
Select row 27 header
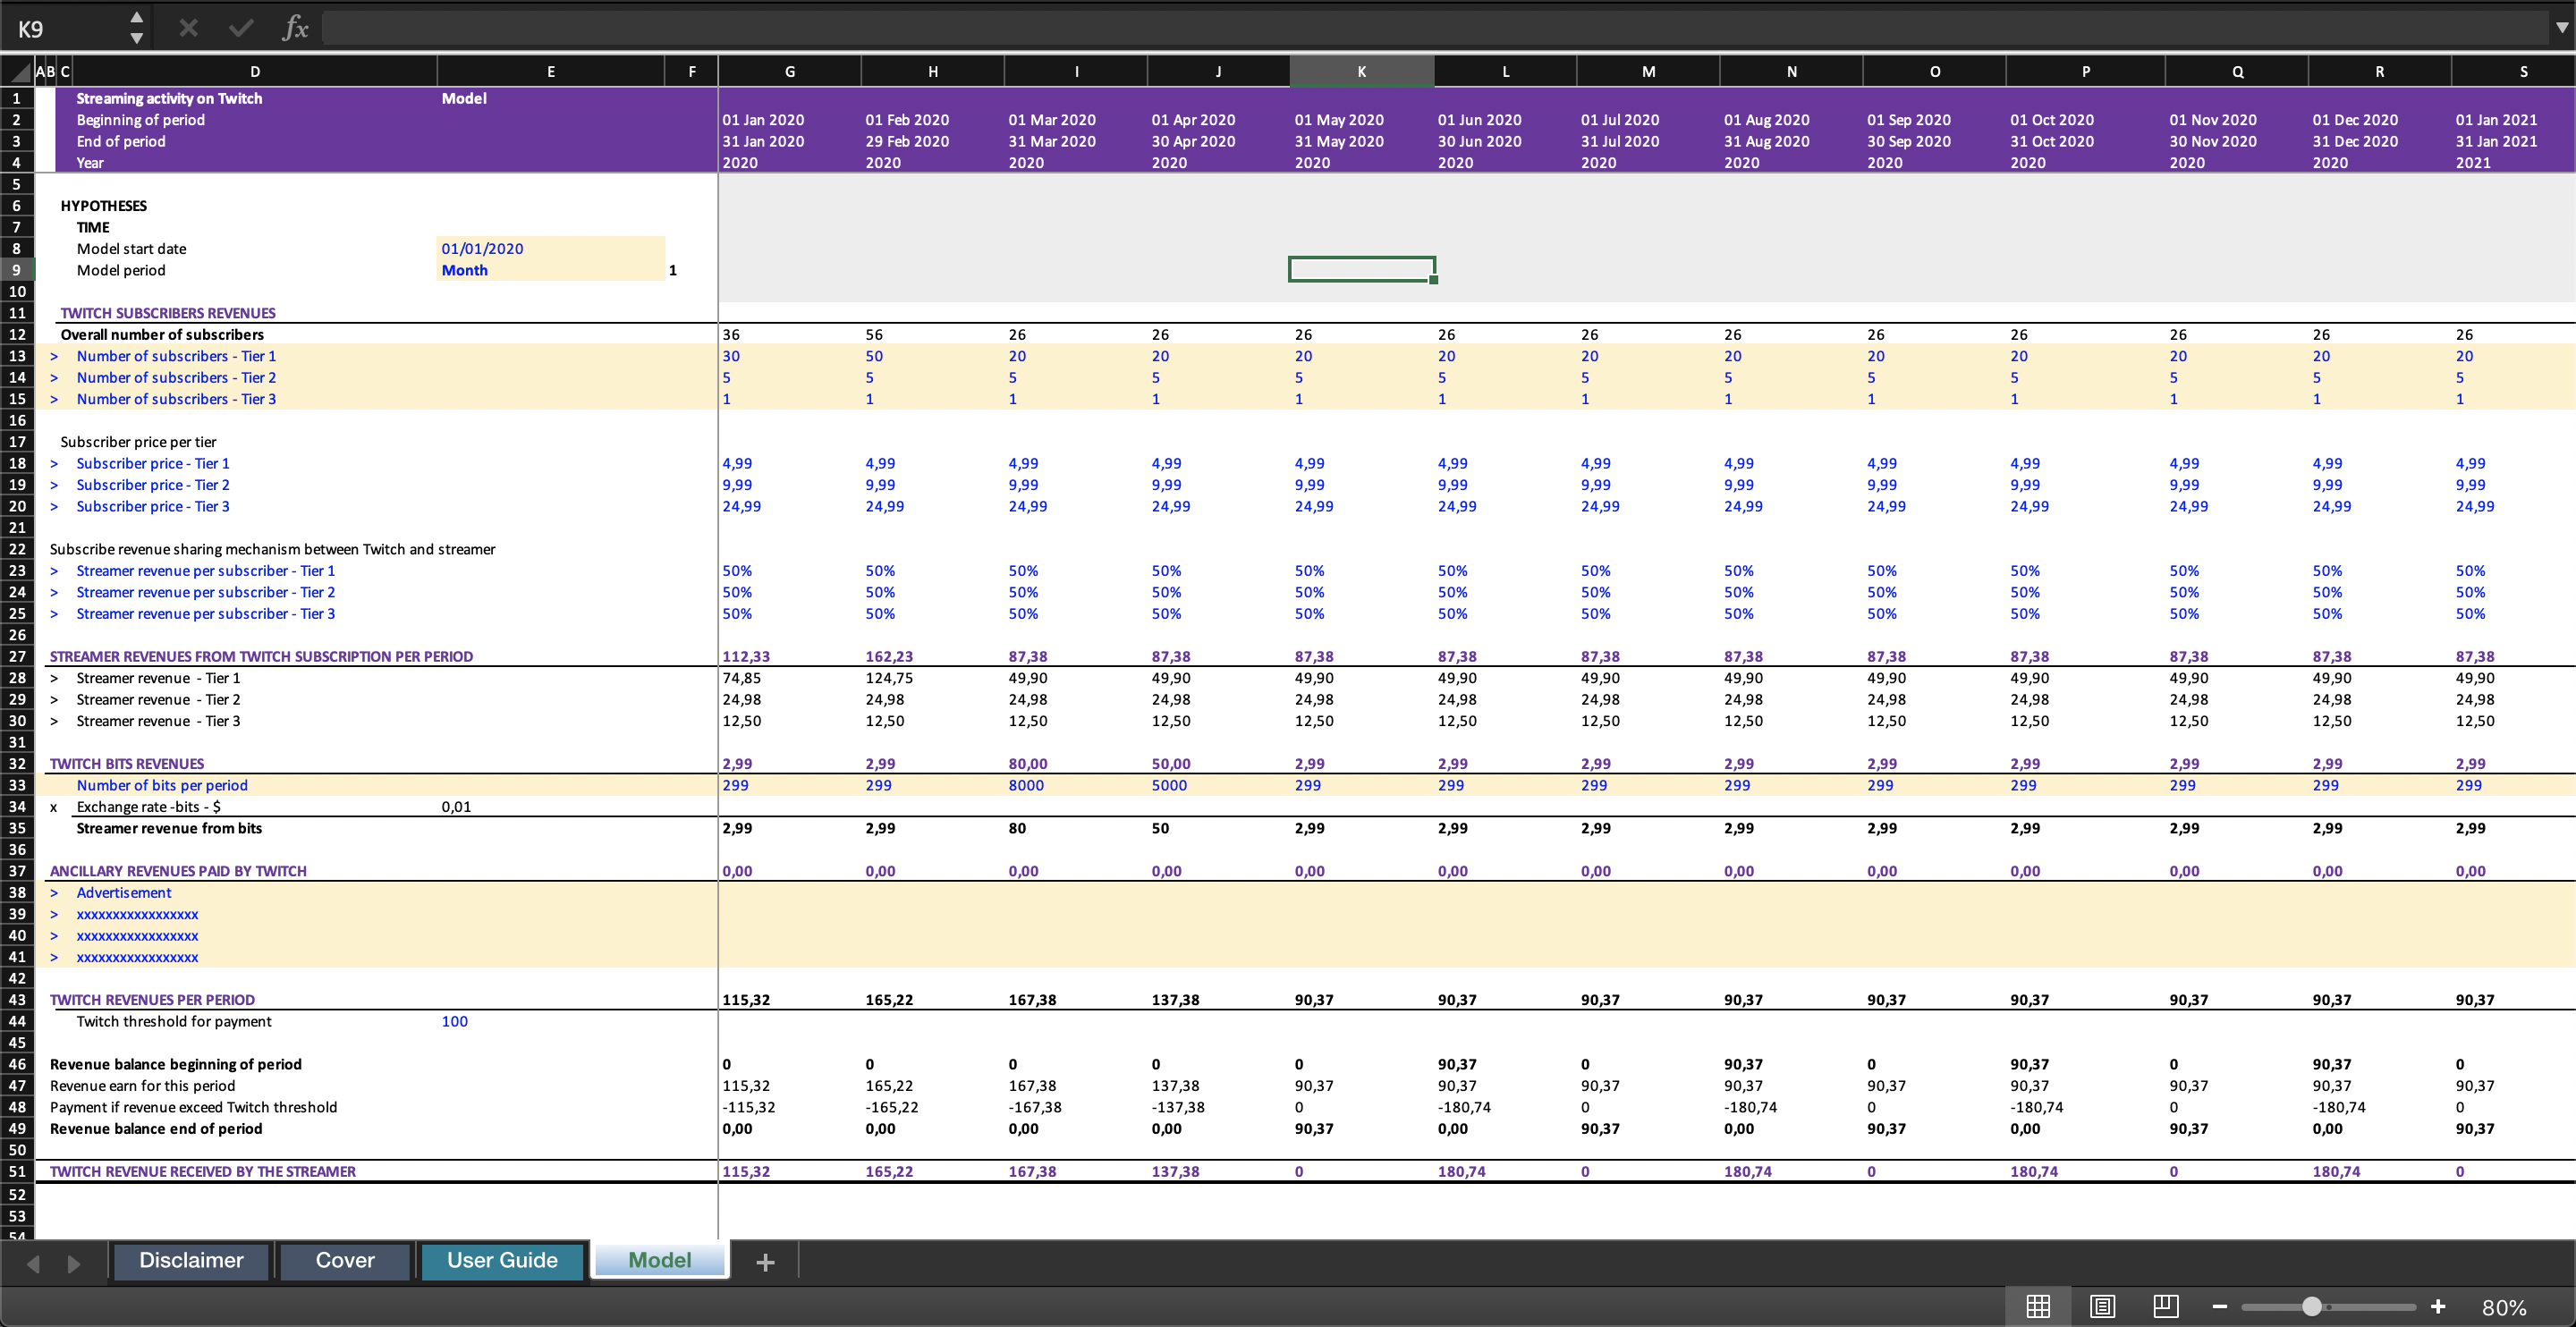point(17,656)
